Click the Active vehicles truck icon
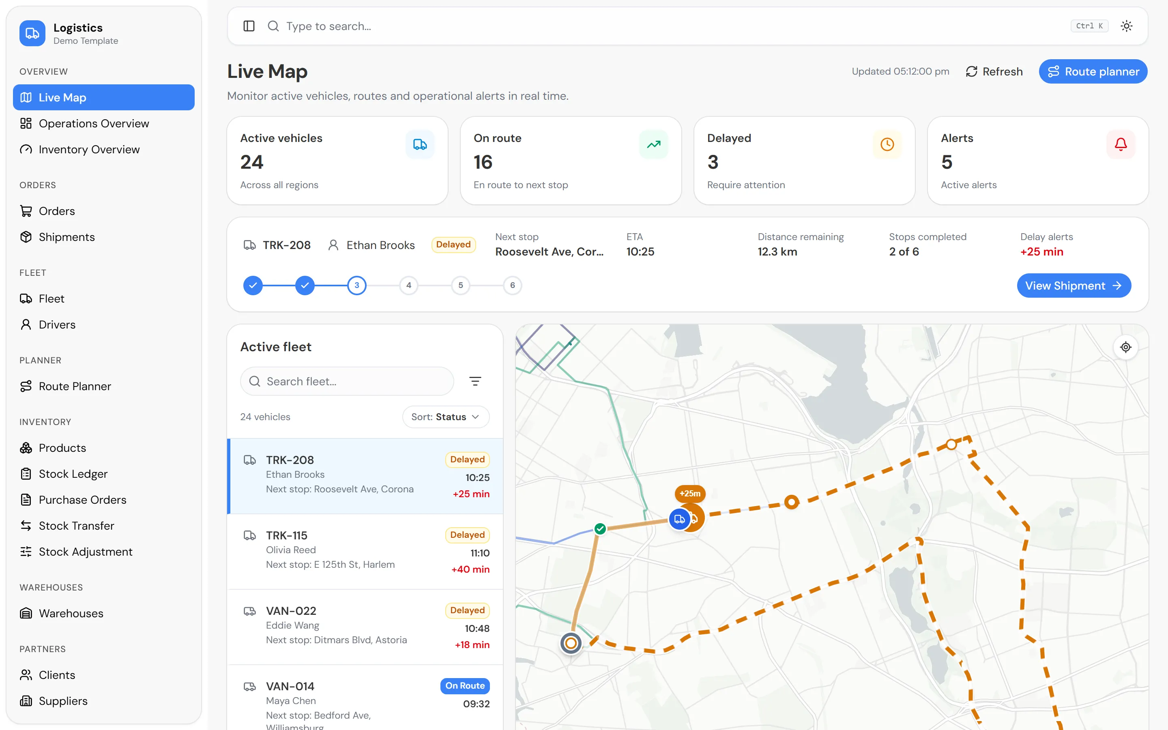 420,144
